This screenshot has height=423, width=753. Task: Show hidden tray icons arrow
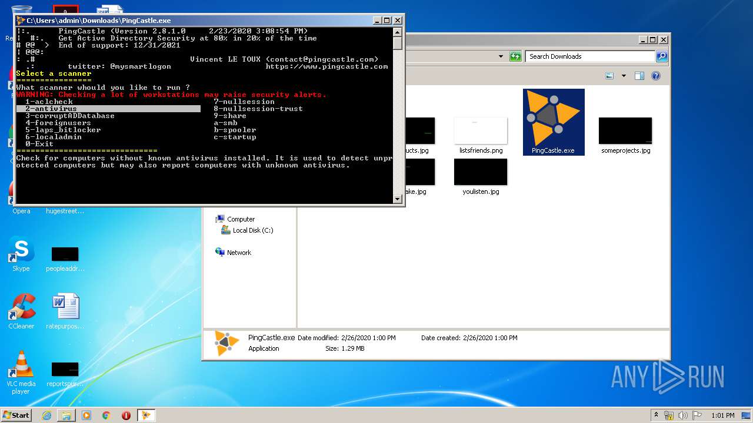[x=656, y=415]
